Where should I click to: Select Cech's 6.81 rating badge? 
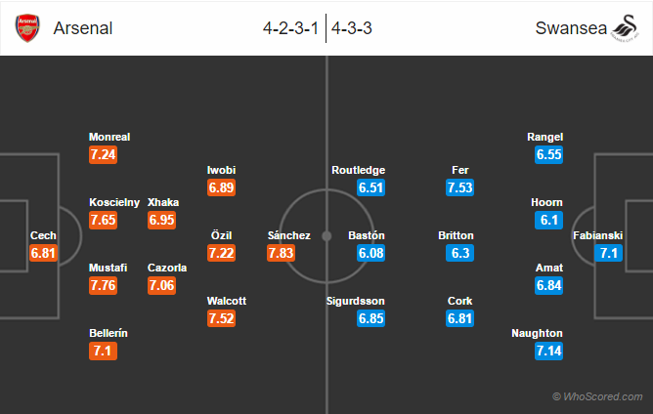(43, 253)
